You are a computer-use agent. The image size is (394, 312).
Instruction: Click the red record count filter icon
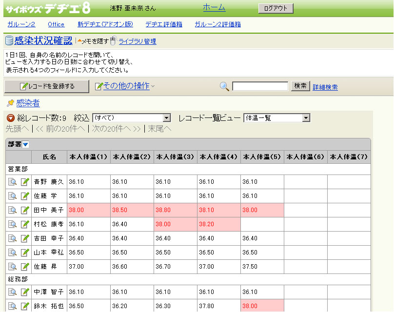coord(10,118)
